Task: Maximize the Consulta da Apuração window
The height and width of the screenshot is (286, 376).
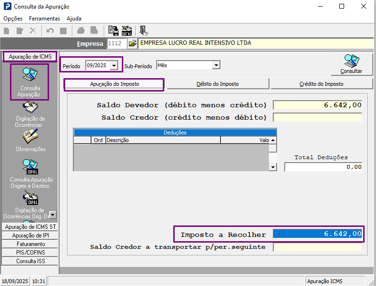Action: [342, 6]
